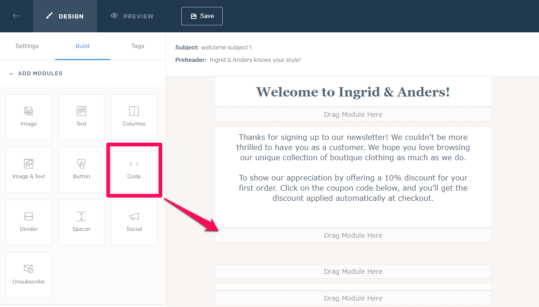Click the subject line text

[x=226, y=48]
